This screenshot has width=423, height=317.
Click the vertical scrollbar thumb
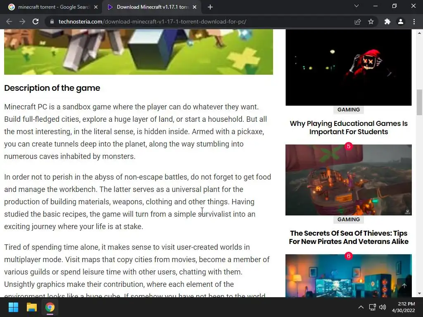[x=420, y=102]
